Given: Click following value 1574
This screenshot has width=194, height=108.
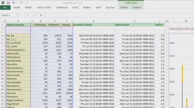Looking at the screenshot, I should click(45, 100).
